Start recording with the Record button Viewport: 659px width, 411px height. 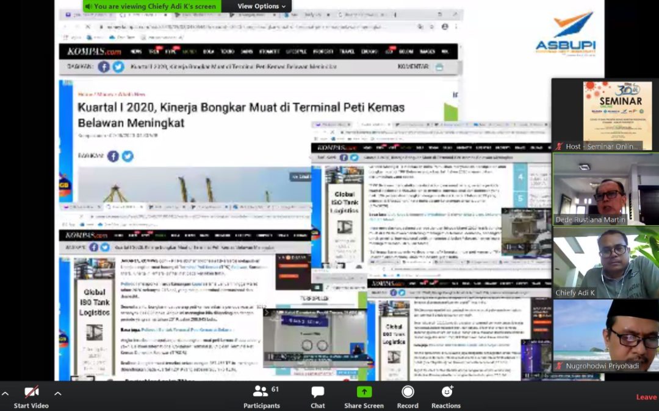tap(408, 397)
